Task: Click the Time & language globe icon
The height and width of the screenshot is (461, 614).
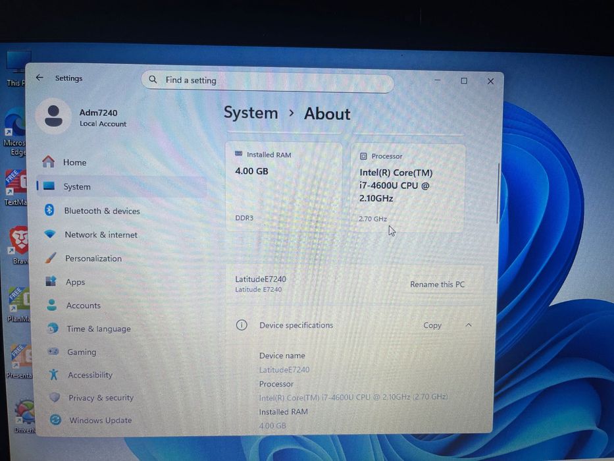Action: coord(53,328)
